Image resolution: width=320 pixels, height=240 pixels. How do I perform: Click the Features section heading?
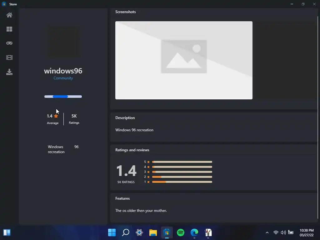122,198
